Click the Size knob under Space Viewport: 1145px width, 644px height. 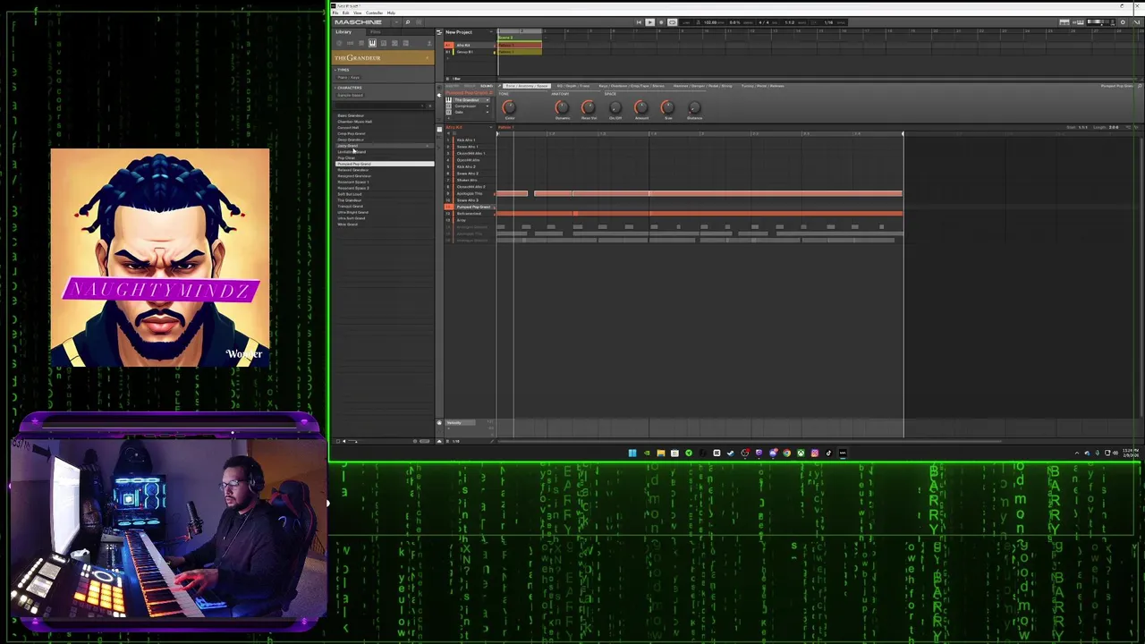click(667, 107)
